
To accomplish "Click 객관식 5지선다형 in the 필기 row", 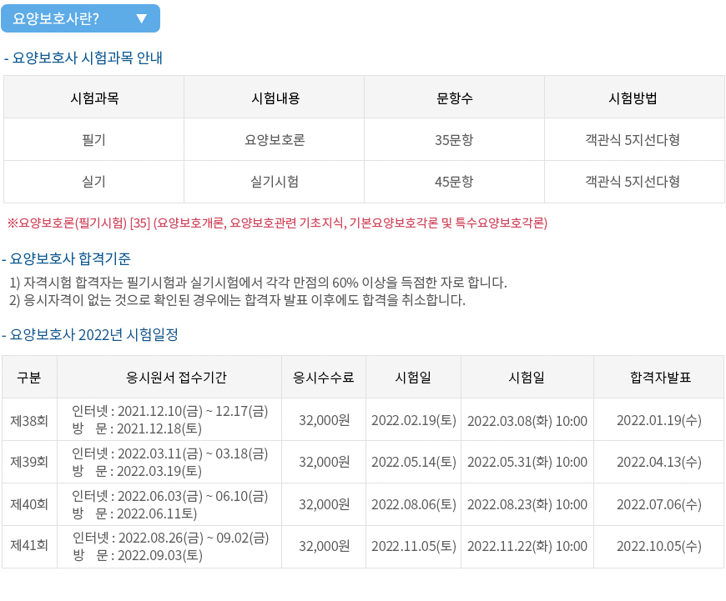I will (x=633, y=140).
